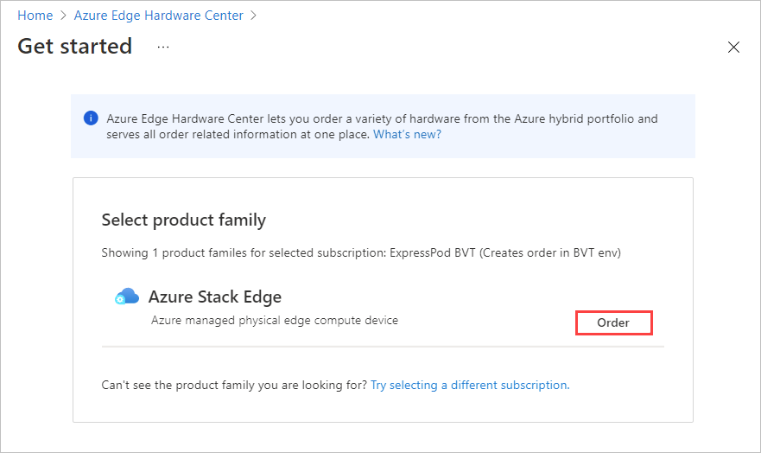Screen dimensions: 761x453
Task: Click the ExpressPod BVT subscription name
Action: tap(511, 253)
